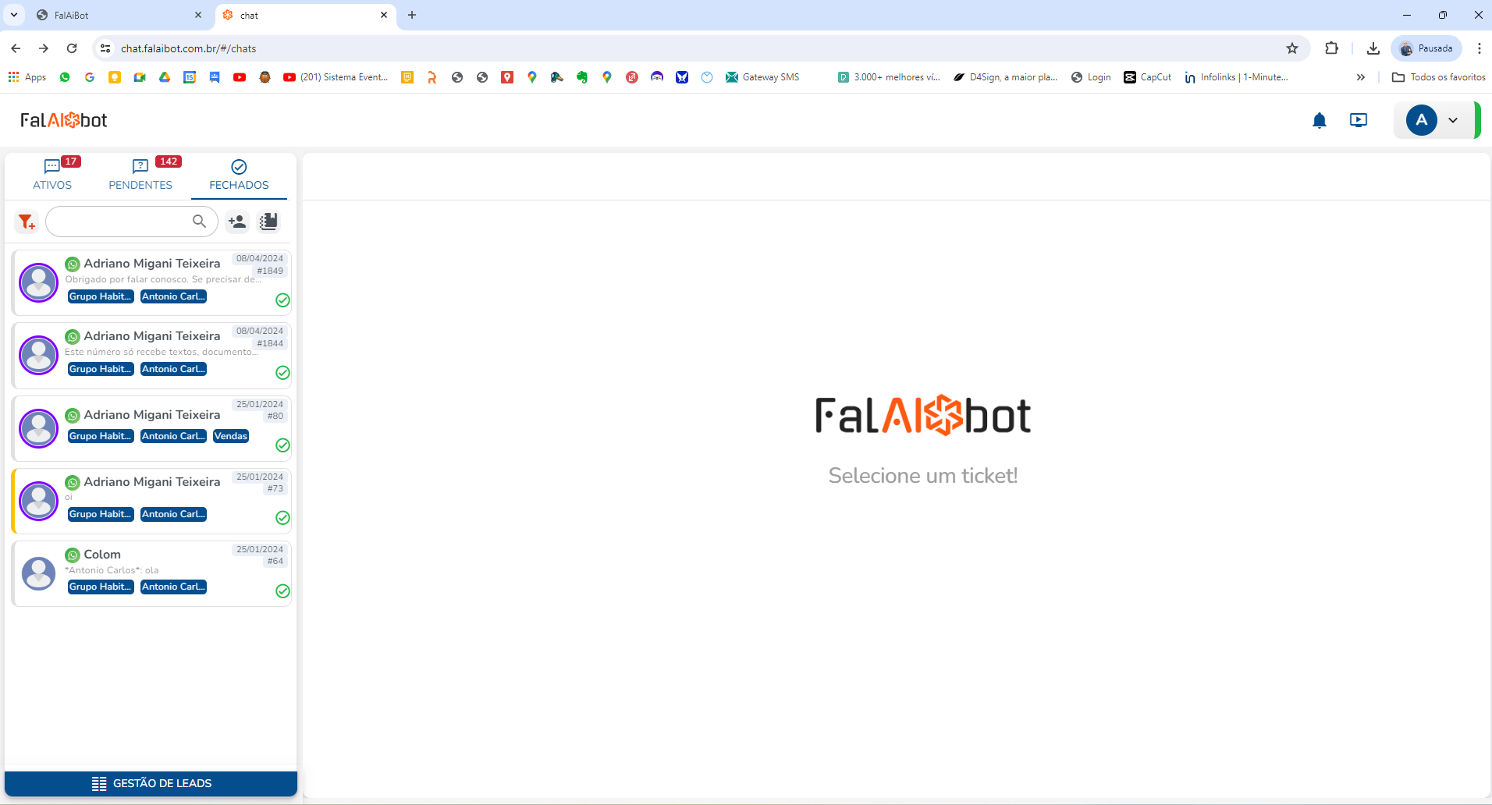This screenshot has width=1492, height=805.
Task: Open the CapCut bookmark
Action: click(x=1148, y=77)
